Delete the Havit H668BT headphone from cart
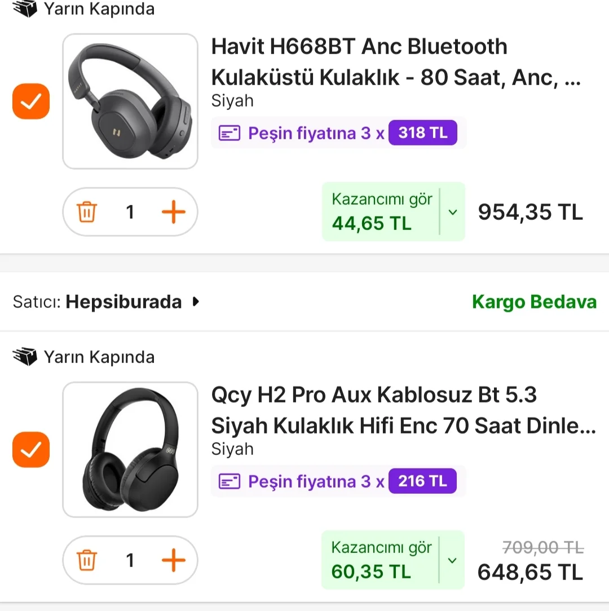Viewport: 609px width, 611px height. (x=87, y=212)
